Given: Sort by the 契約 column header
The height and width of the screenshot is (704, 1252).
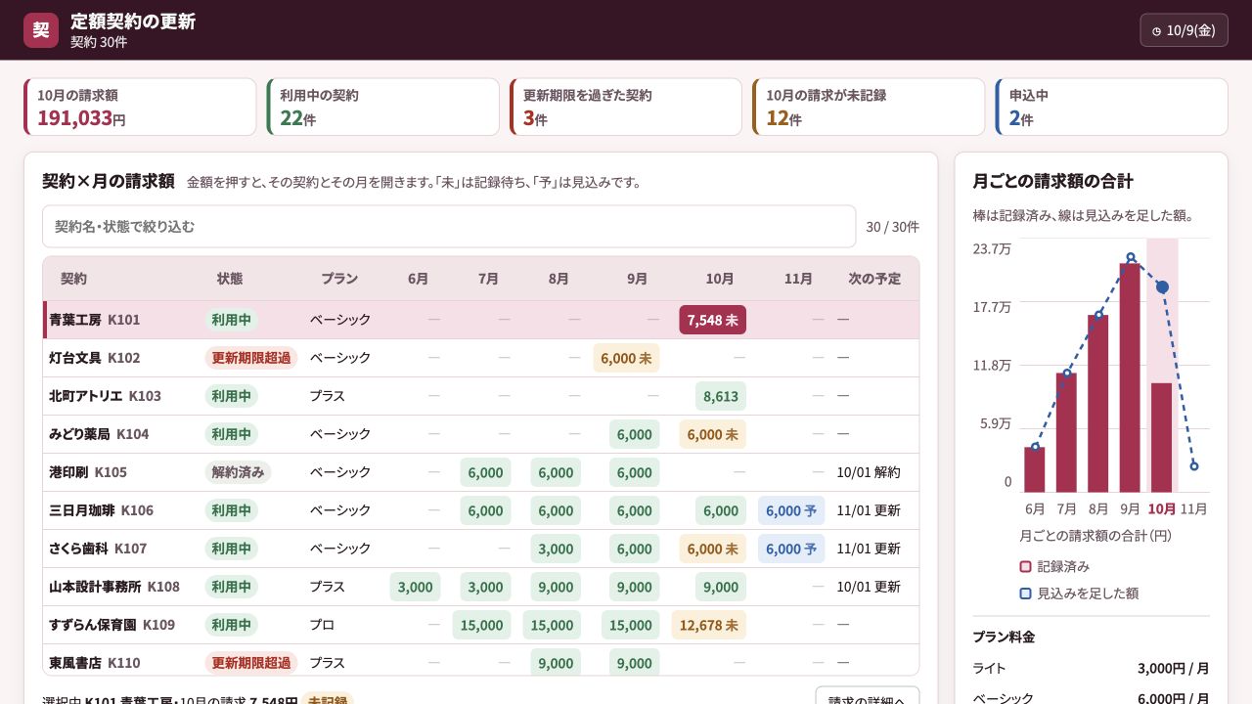Looking at the screenshot, I should 73,279.
